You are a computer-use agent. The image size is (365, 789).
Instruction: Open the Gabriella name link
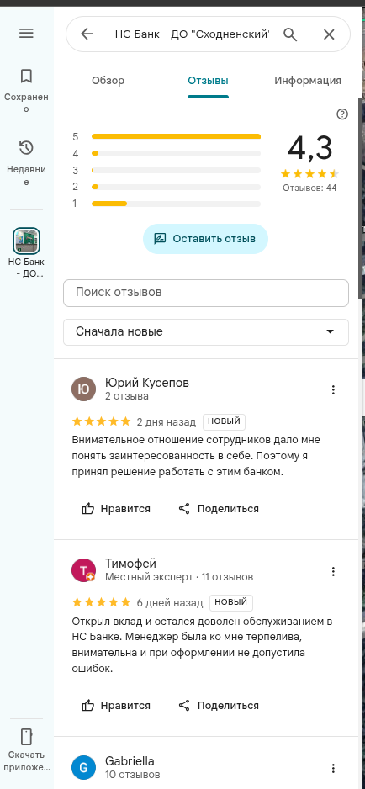click(130, 761)
